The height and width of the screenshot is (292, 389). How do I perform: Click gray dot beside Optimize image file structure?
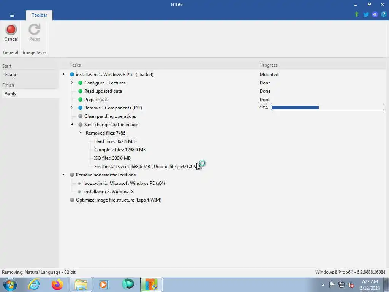tap(72, 200)
